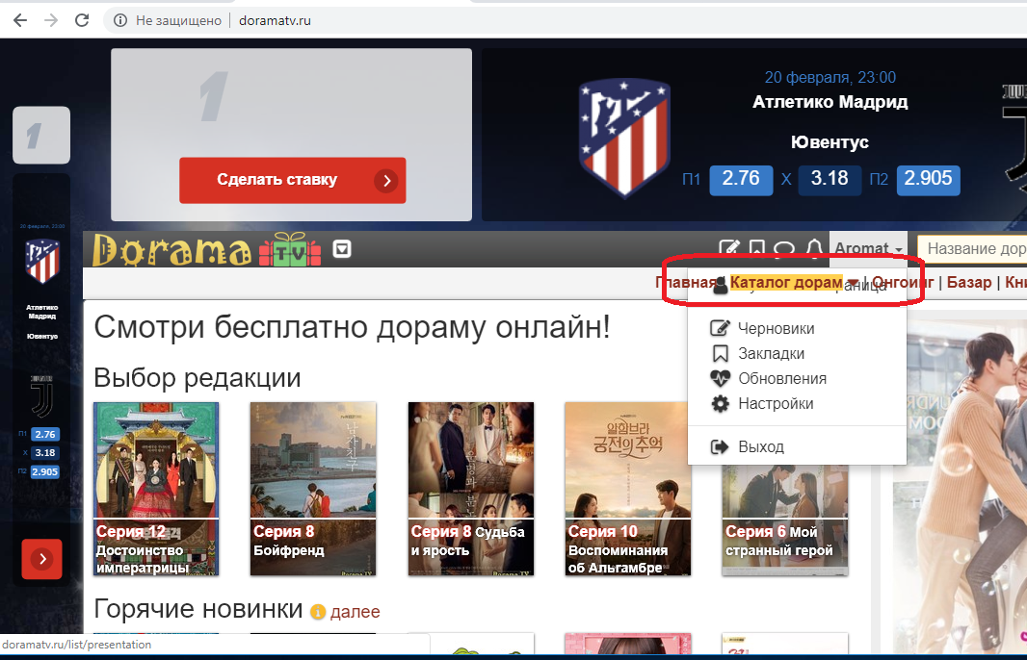
Task: Open 'Мой странный герой' Серия 6 poster
Action: coord(784,520)
